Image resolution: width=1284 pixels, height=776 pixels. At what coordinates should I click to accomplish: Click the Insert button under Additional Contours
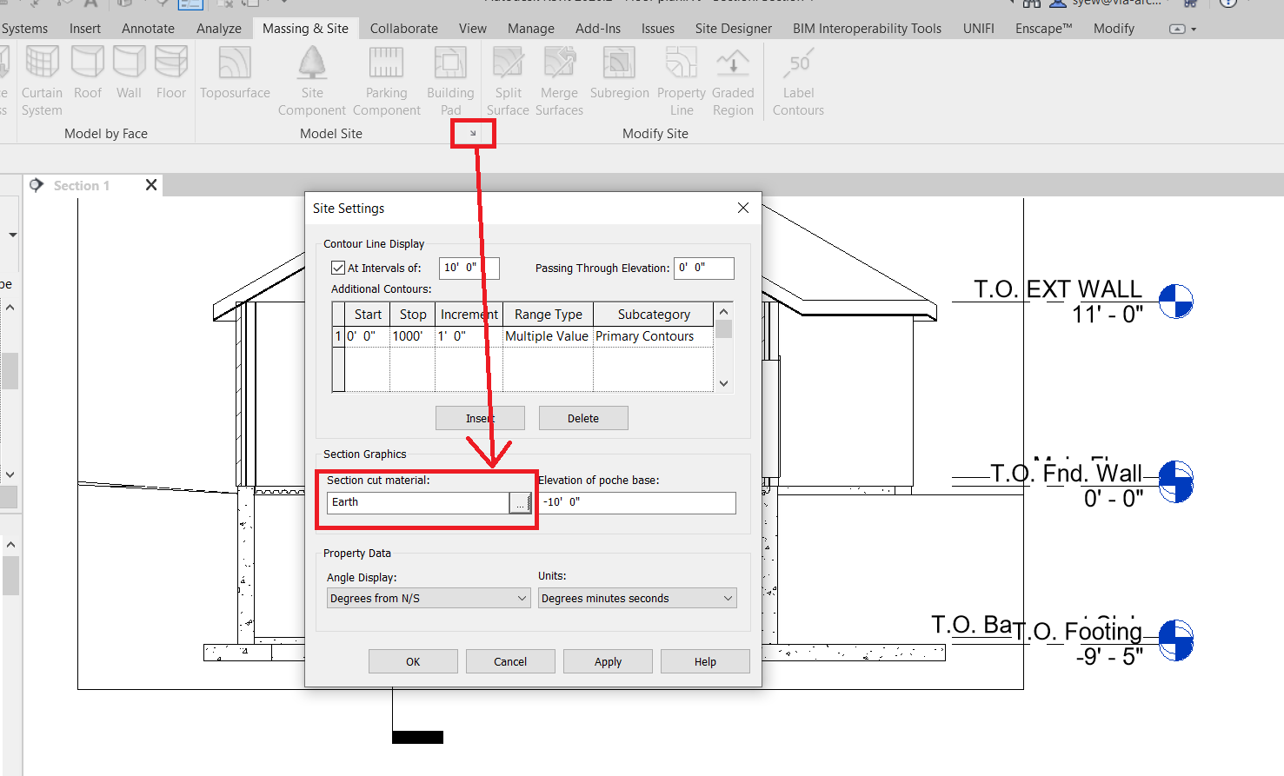point(480,418)
